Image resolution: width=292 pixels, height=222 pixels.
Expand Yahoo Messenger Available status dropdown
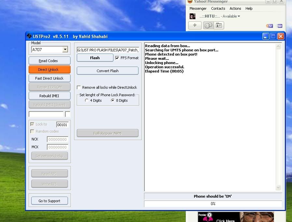(x=239, y=16)
